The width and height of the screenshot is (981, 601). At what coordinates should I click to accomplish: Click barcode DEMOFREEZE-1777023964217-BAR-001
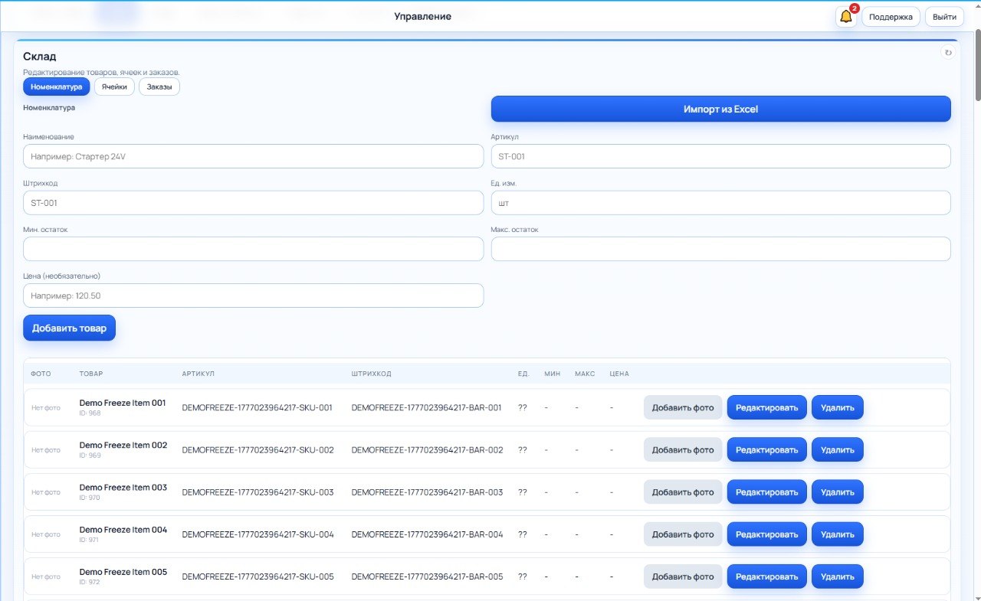[426, 407]
